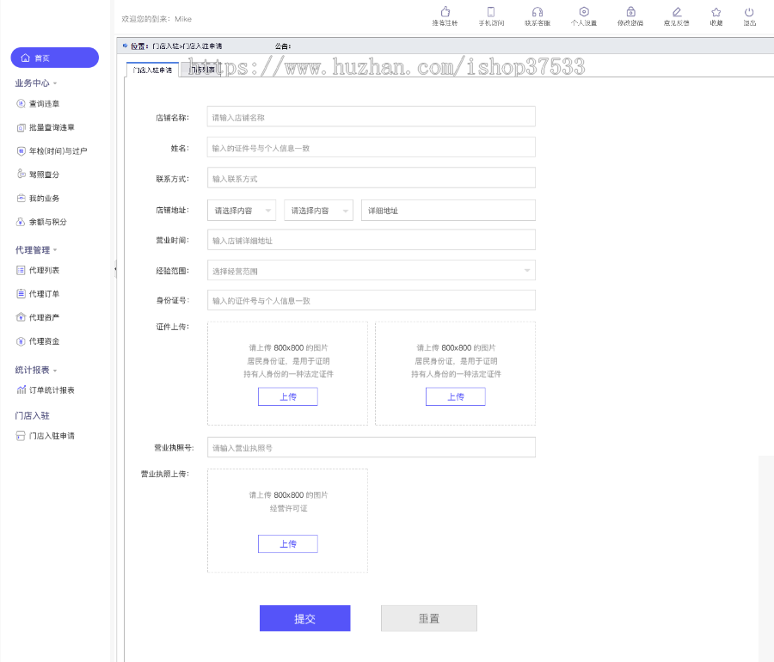This screenshot has width=774, height=662.
Task: Open 查询违章 in the sidebar
Action: point(38,103)
